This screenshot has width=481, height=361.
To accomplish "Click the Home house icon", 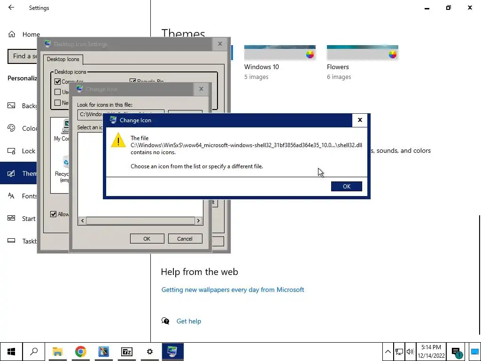I will tap(12, 34).
